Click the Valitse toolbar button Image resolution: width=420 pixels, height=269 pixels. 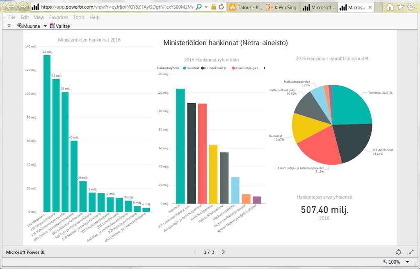point(60,26)
